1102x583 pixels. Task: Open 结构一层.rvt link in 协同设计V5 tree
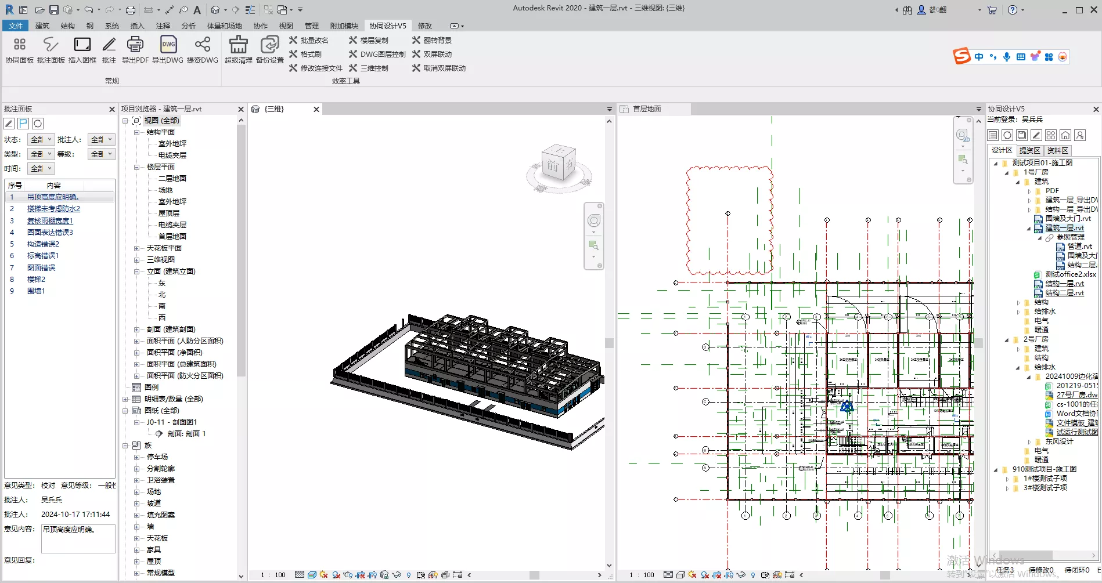tap(1064, 284)
